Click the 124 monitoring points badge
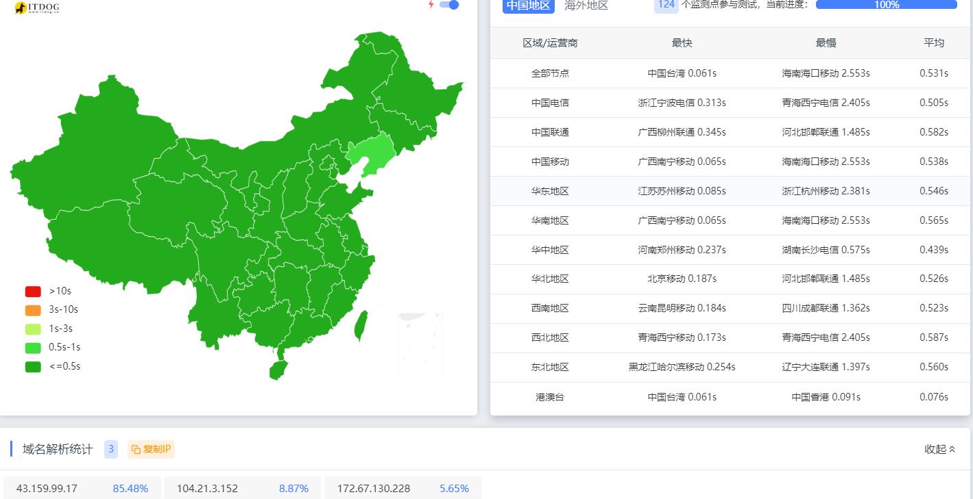This screenshot has height=499, width=973. pos(665,5)
